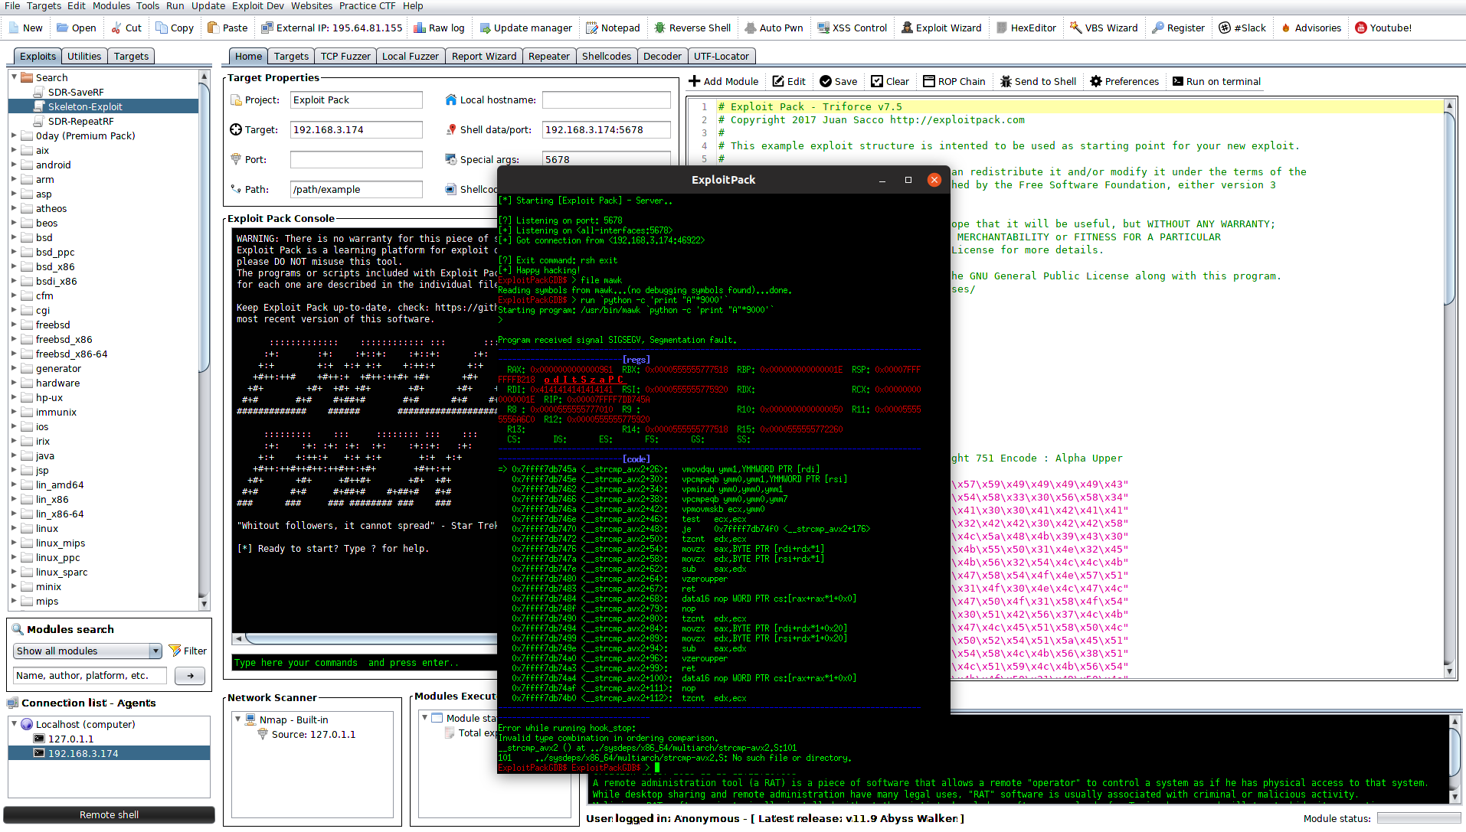This screenshot has height=832, width=1466.
Task: Click the Path input field
Action: tap(356, 189)
